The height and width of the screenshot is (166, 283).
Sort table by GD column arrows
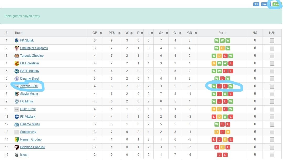(195, 33)
